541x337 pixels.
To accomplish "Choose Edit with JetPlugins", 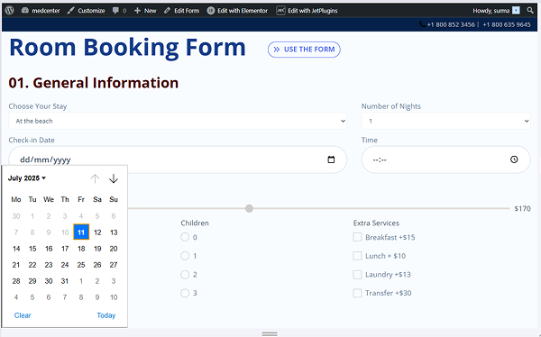I will pyautogui.click(x=307, y=11).
